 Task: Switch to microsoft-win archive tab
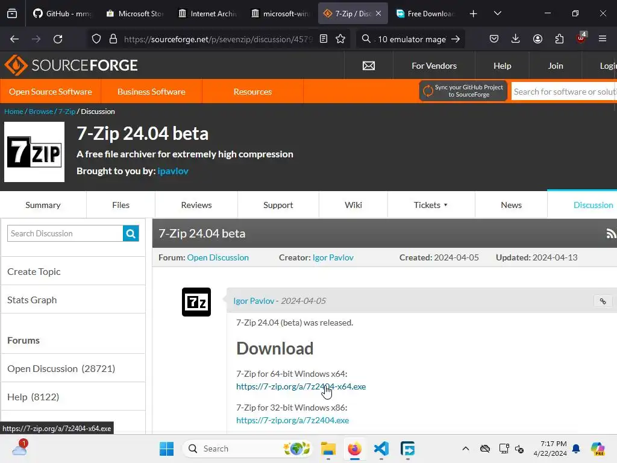pos(280,14)
